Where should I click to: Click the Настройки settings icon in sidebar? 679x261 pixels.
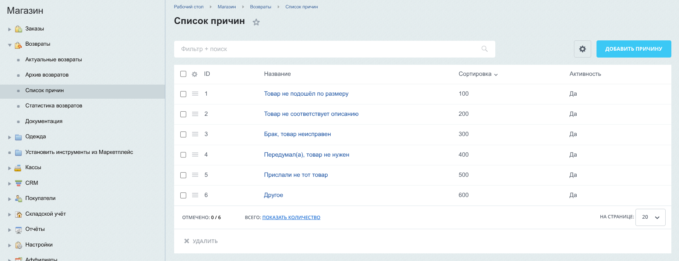pos(18,245)
